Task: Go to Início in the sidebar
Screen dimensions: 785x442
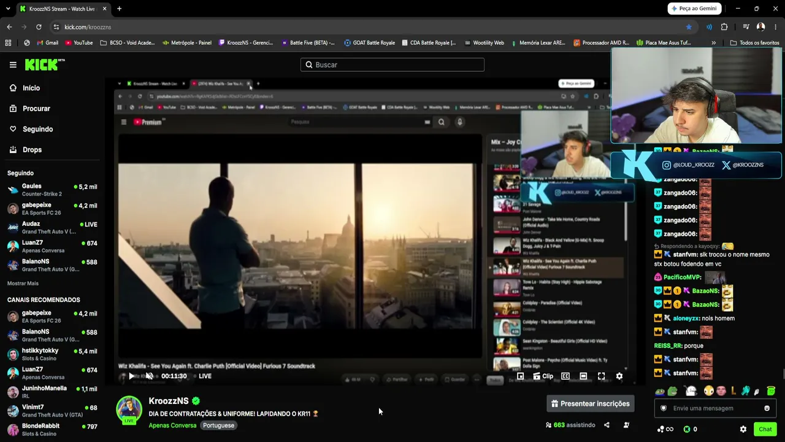Action: [x=25, y=88]
